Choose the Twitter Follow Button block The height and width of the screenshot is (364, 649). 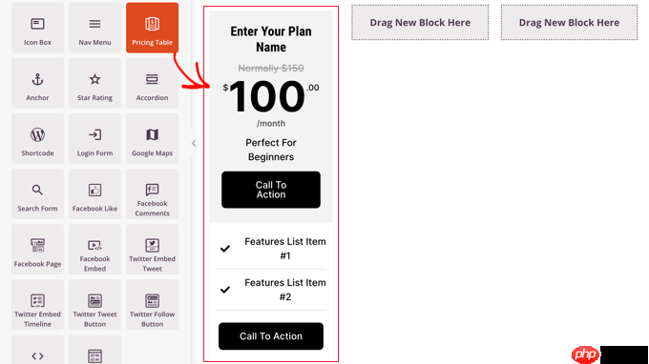coord(153,305)
